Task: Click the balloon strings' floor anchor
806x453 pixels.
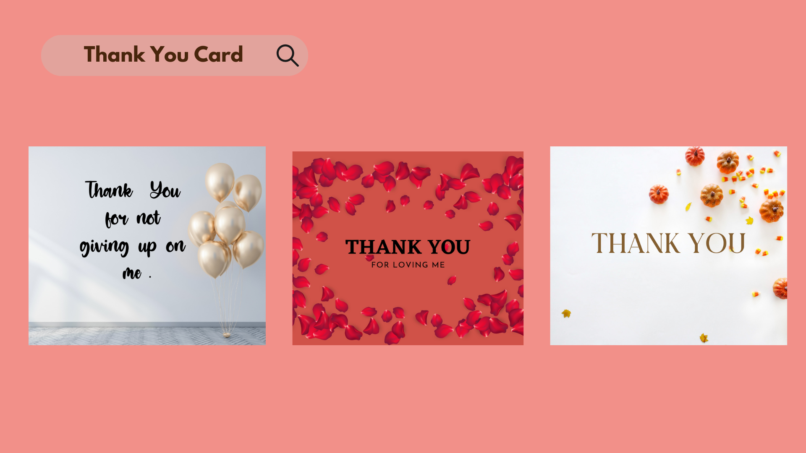Action: tap(227, 334)
